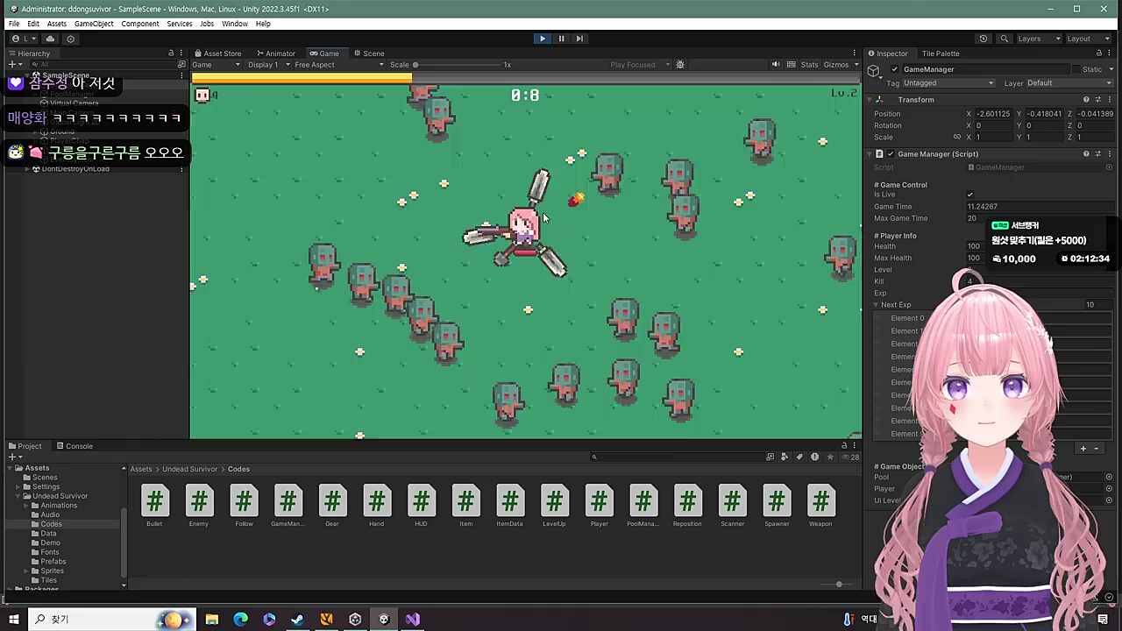The image size is (1122, 631).
Task: Select the Spawner script file
Action: pos(777,507)
